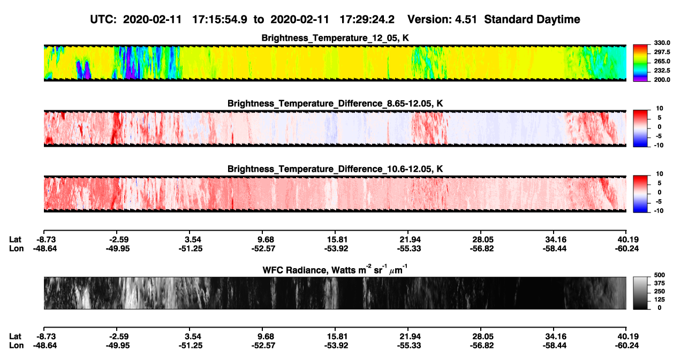
Task: Click 'Standard Daytime' in the header
Action: 531,20
